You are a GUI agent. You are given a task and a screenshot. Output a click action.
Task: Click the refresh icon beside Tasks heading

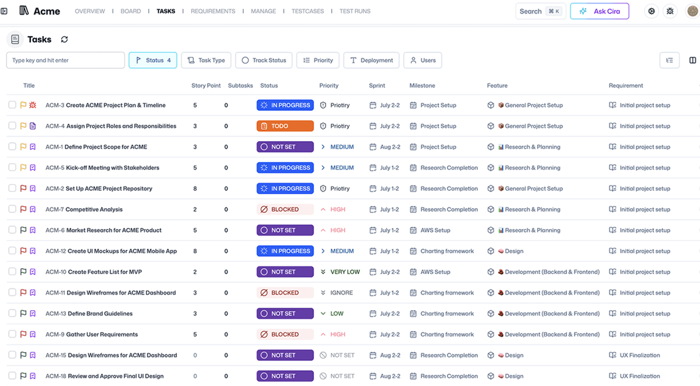click(x=64, y=40)
